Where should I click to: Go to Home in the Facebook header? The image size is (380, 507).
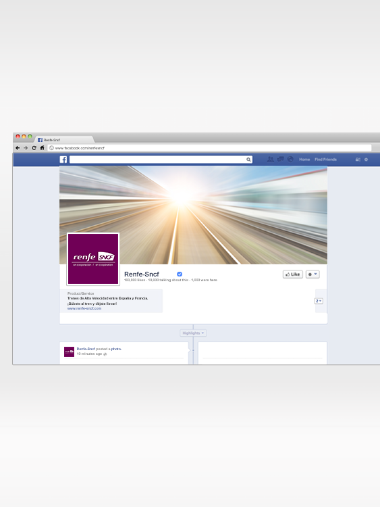coord(304,160)
